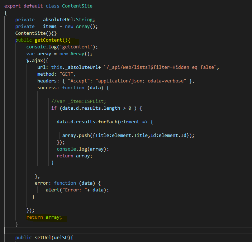Click the '});' closing the ajax call
The width and height of the screenshot is (252, 242).
[30, 210]
